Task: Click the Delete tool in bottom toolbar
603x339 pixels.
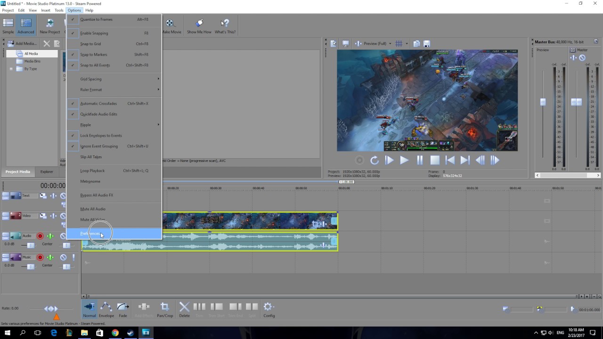Action: point(184,309)
